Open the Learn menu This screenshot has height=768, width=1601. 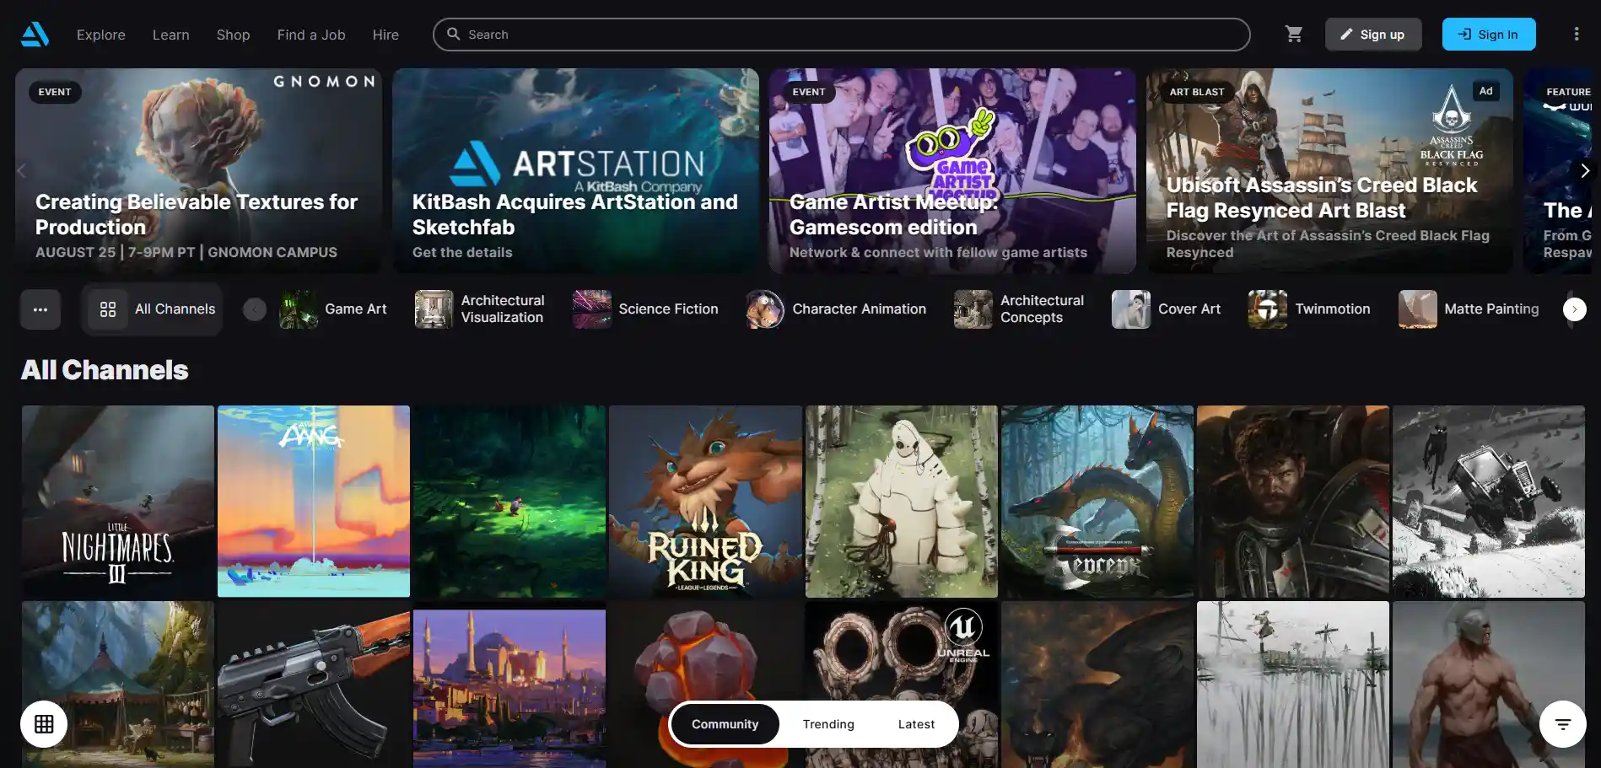171,35
